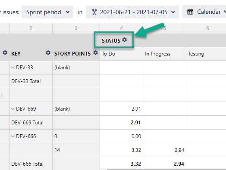Click the 2.94 In Progress cell for 14 points
Image resolution: width=226 pixels, height=170 pixels.
(164, 150)
